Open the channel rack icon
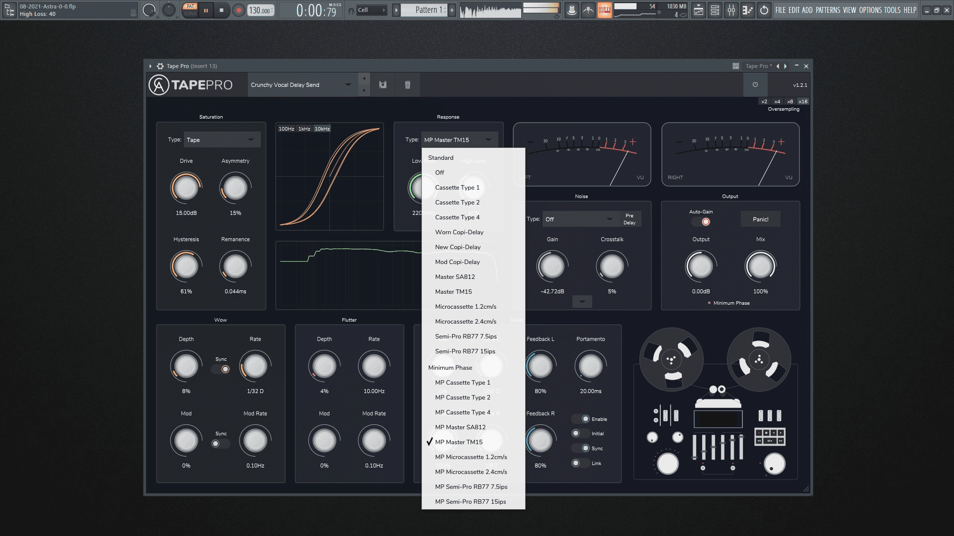This screenshot has height=536, width=954. coord(715,10)
